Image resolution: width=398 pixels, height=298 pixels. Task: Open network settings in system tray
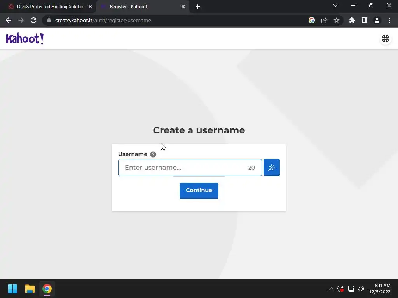pos(351,289)
